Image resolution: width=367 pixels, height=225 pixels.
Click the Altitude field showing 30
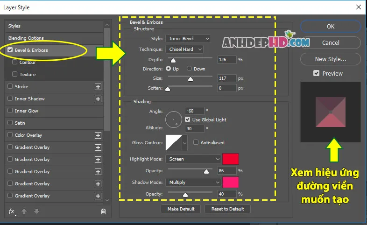(195, 129)
